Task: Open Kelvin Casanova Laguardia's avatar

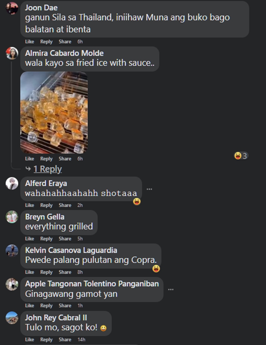Action: coord(12,251)
